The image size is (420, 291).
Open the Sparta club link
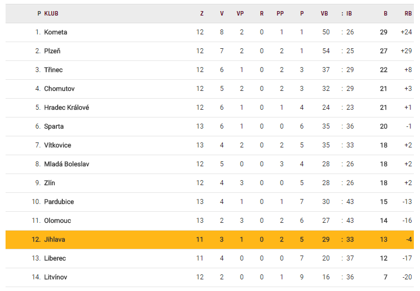54,126
